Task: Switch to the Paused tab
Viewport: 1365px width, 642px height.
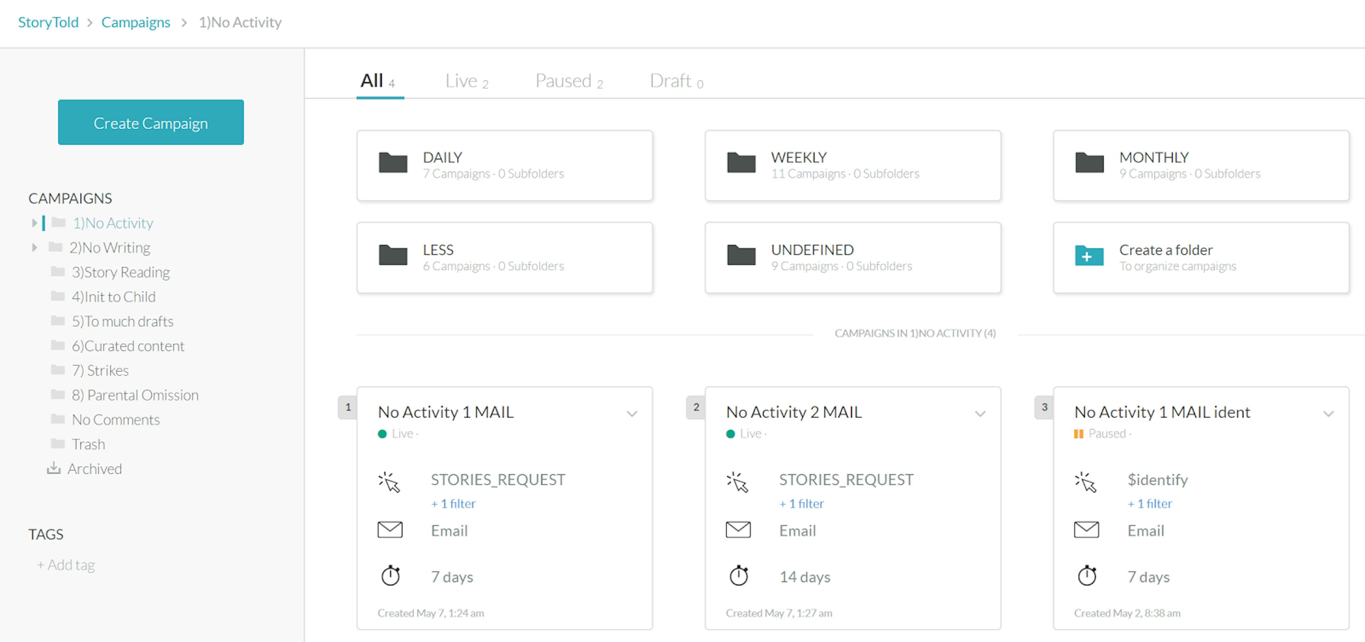Action: pyautogui.click(x=569, y=81)
